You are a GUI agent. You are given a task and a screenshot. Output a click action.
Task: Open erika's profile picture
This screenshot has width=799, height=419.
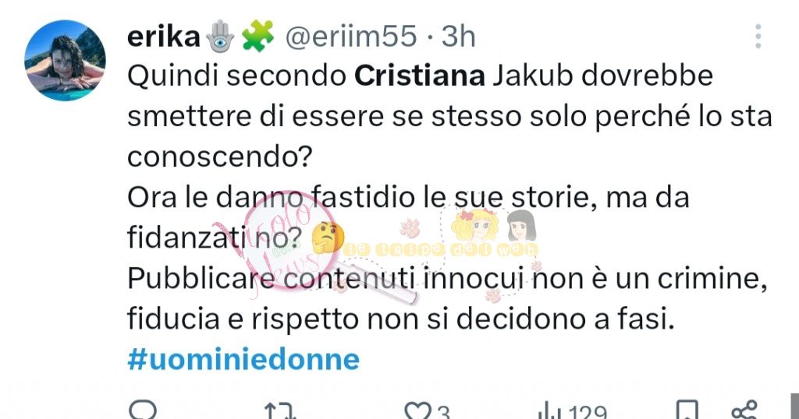tap(65, 61)
